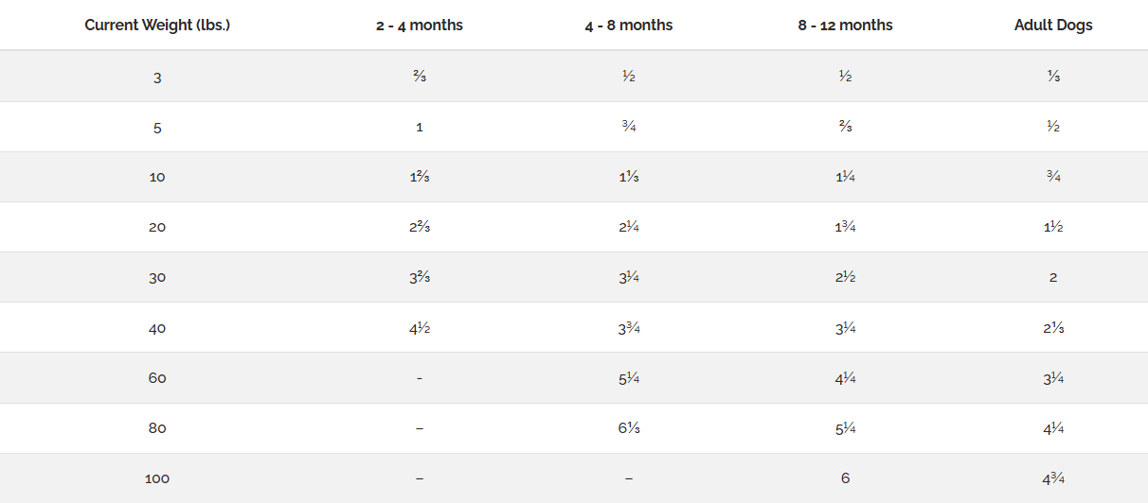
Task: Click the Current Weight (lbs.) column header
Action: point(157,26)
